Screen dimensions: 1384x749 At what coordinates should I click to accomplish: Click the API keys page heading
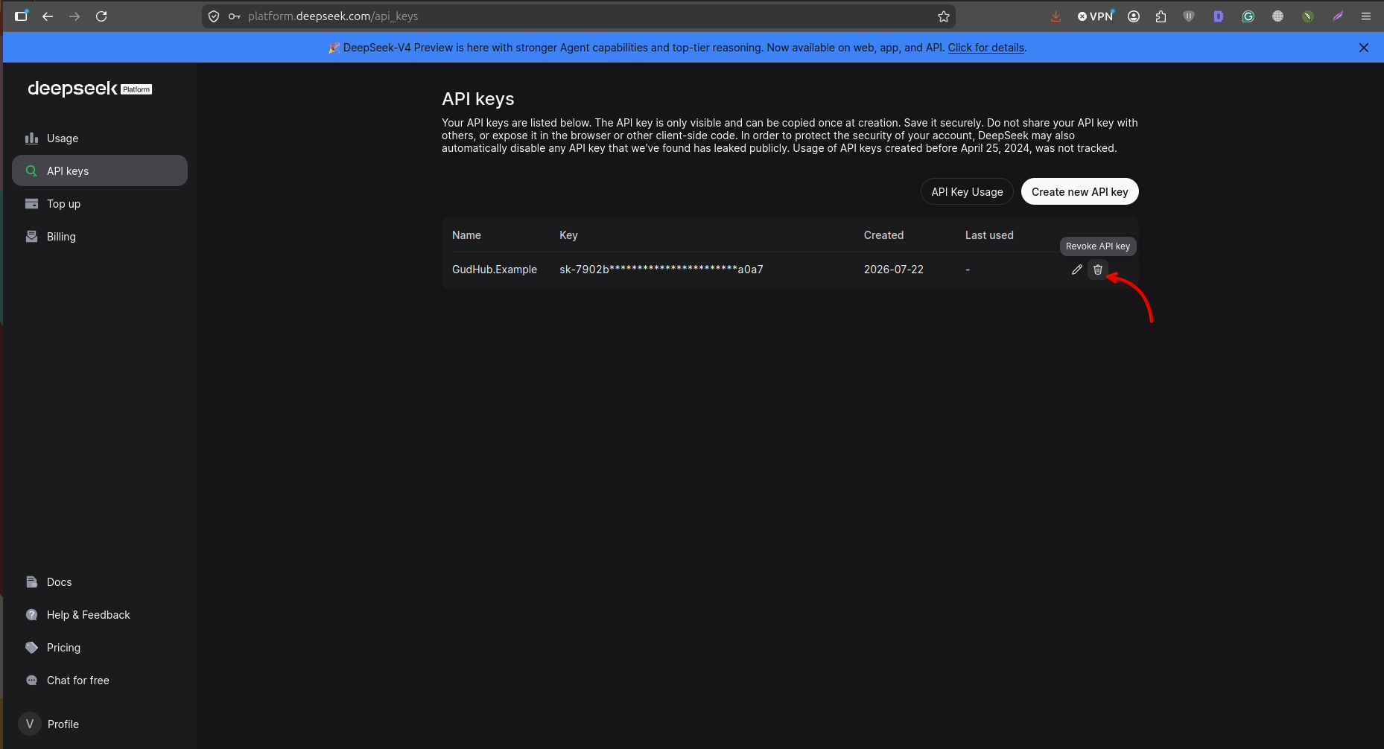[x=478, y=99]
